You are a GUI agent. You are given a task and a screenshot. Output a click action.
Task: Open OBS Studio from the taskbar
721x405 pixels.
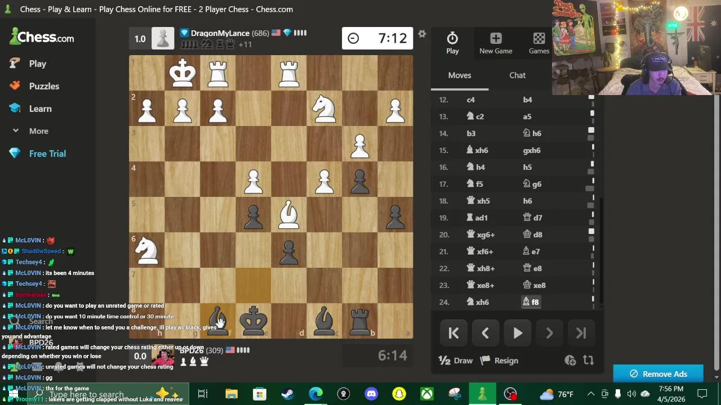[510, 394]
